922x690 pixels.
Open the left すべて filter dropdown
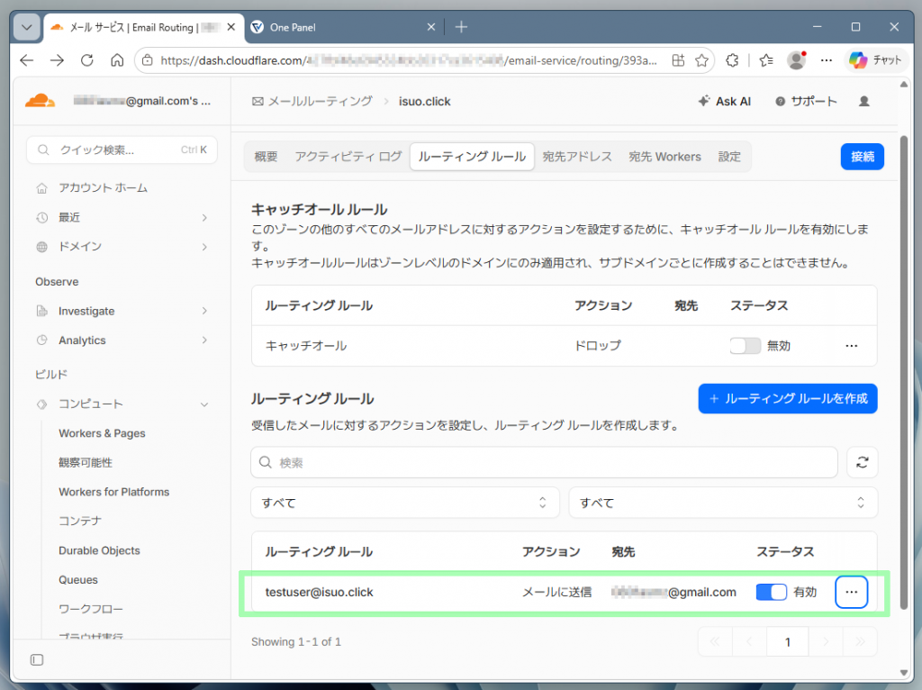(404, 503)
